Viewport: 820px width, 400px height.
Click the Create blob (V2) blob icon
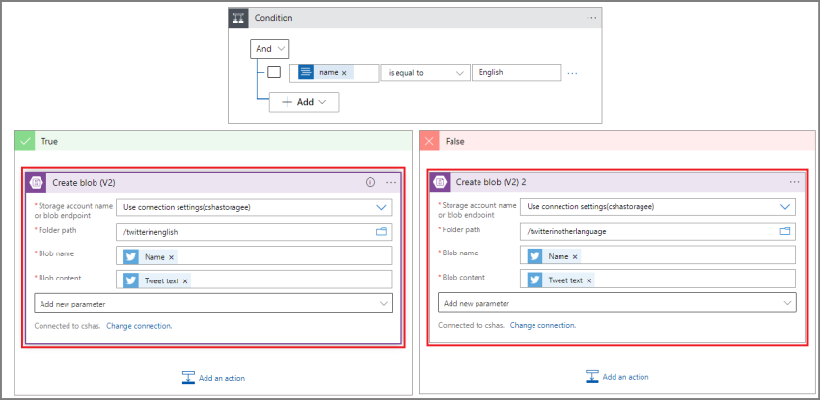click(x=37, y=183)
